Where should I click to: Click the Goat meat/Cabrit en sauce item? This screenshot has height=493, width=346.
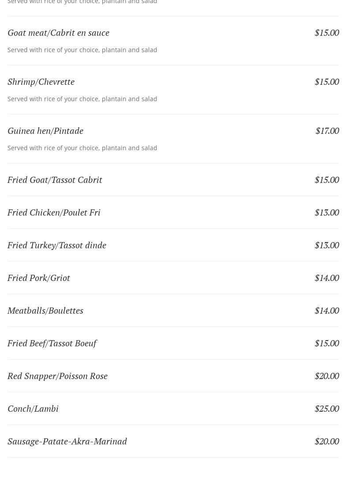[58, 33]
